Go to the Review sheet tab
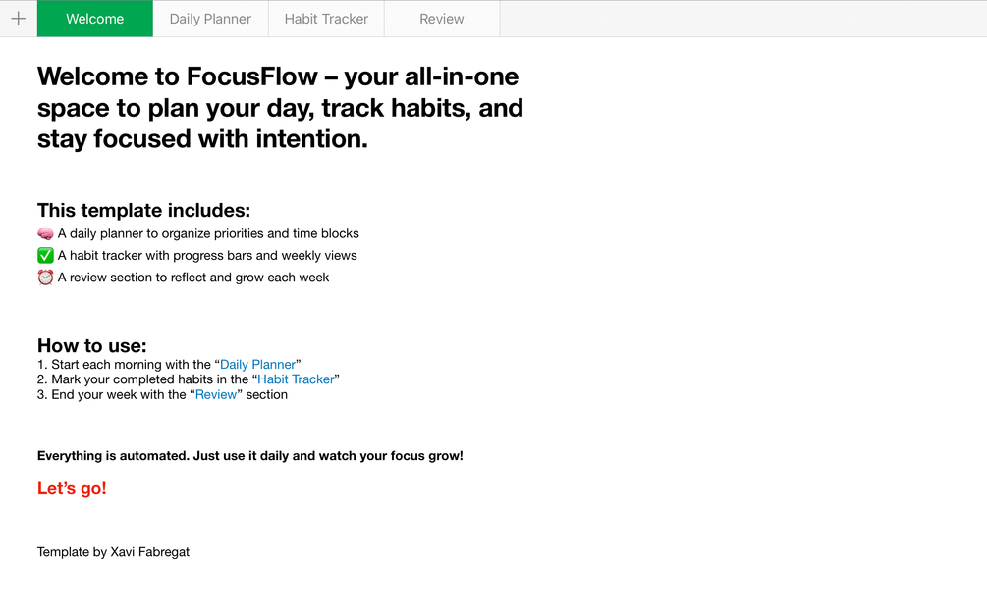987x607 pixels. (x=441, y=19)
